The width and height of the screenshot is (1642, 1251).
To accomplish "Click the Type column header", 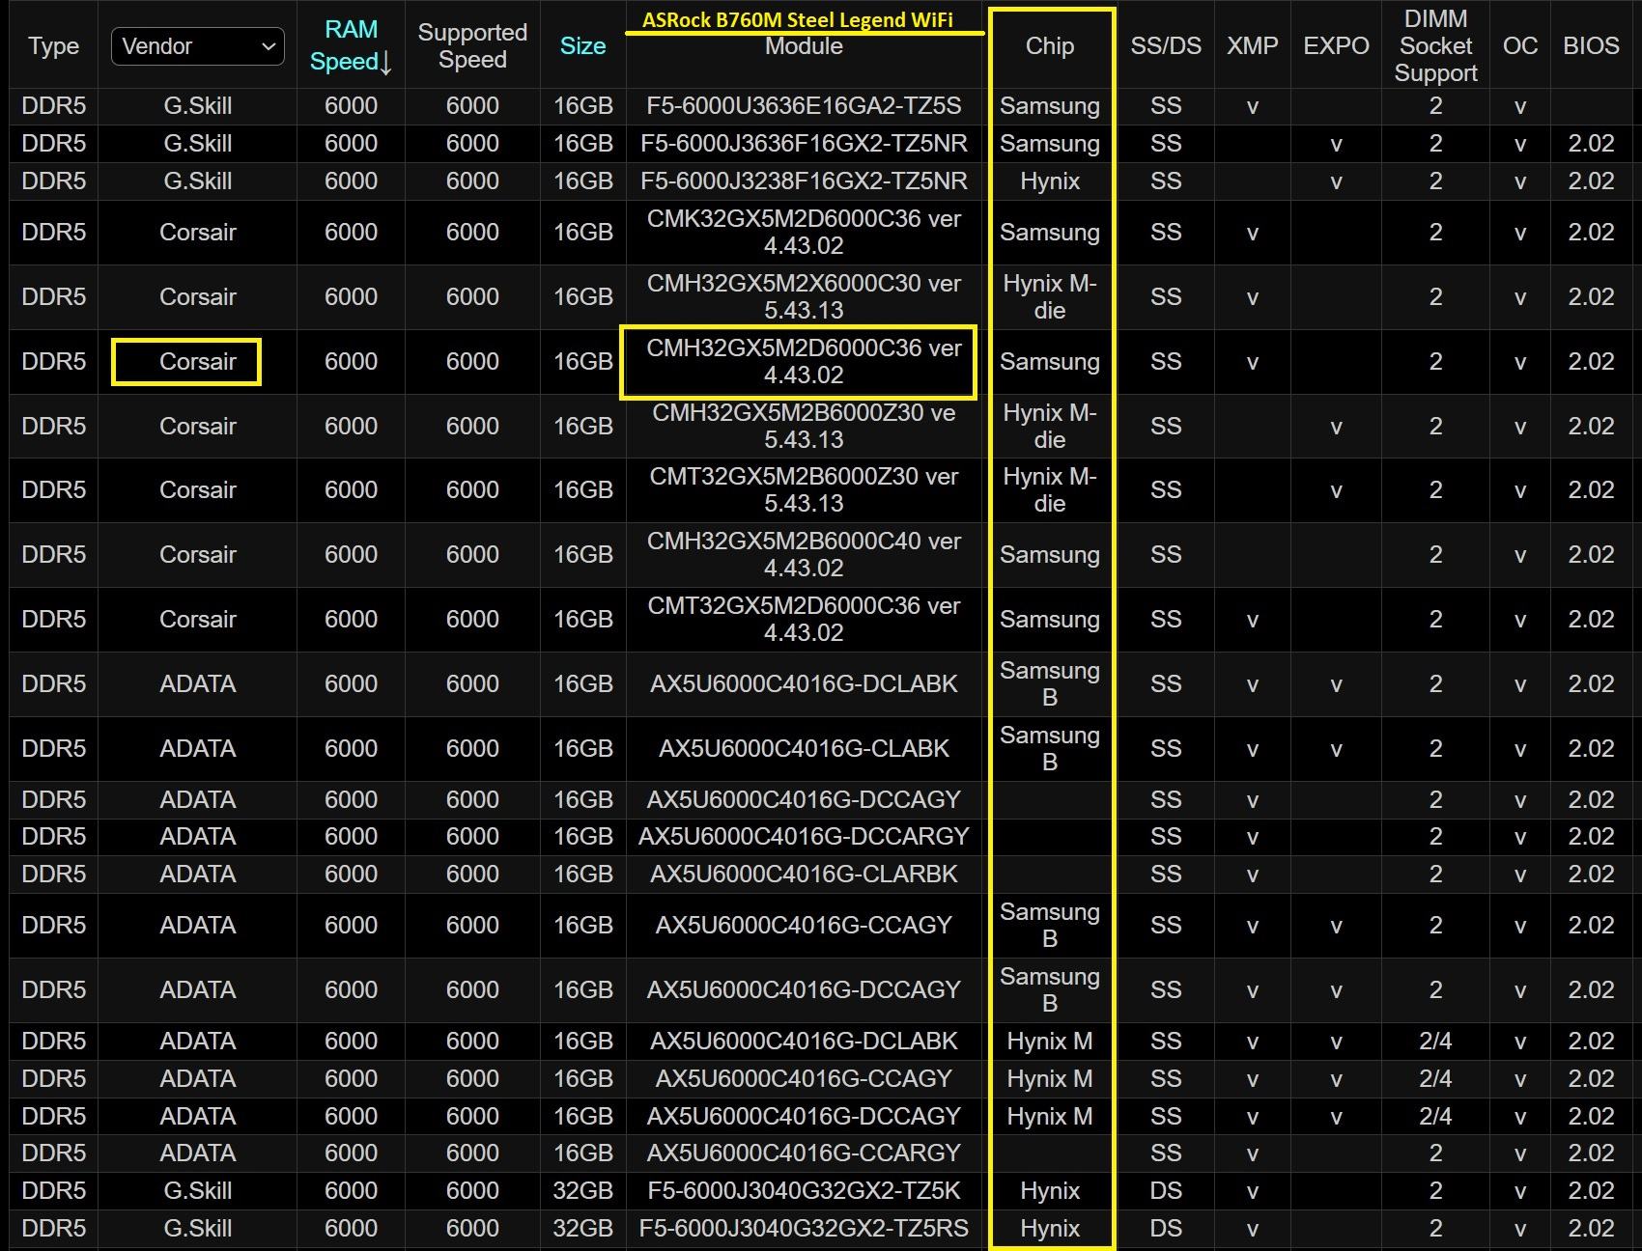I will 53,45.
